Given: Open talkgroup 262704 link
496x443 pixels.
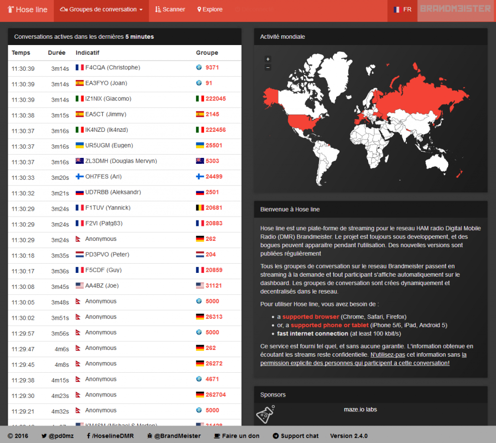Looking at the screenshot, I should coord(216,395).
